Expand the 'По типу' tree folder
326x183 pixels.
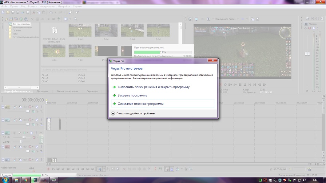(x=6, y=30)
